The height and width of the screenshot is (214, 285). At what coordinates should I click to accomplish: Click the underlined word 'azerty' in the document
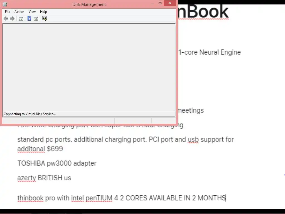point(26,178)
